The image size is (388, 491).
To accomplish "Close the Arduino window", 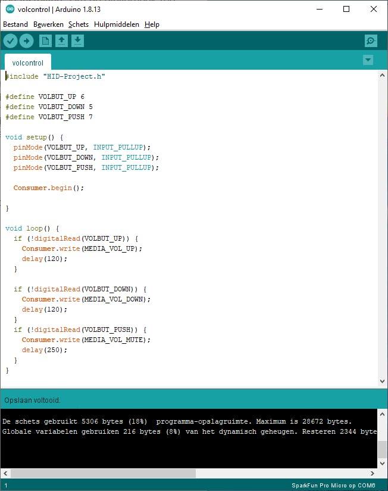I will (374, 9).
